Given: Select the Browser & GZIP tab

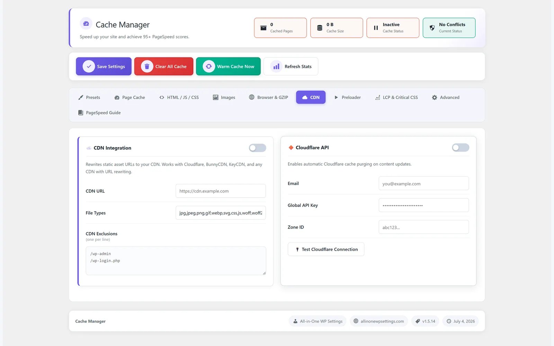Looking at the screenshot, I should click(x=269, y=98).
